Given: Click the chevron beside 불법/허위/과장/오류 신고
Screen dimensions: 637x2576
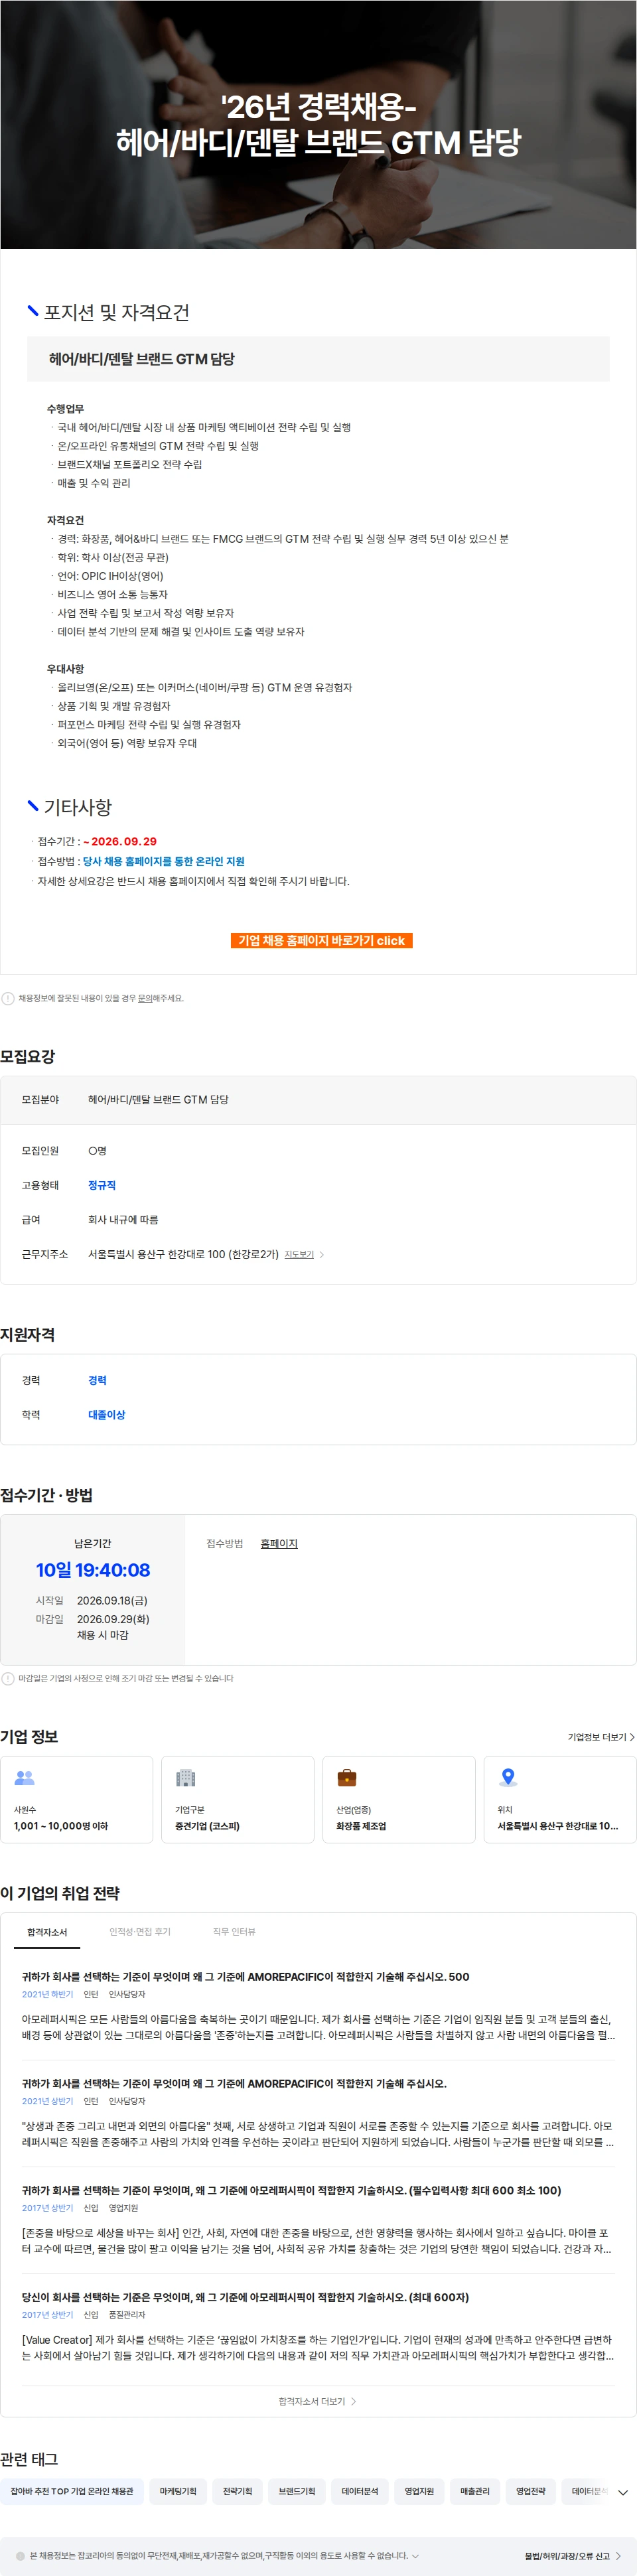Looking at the screenshot, I should [618, 2556].
